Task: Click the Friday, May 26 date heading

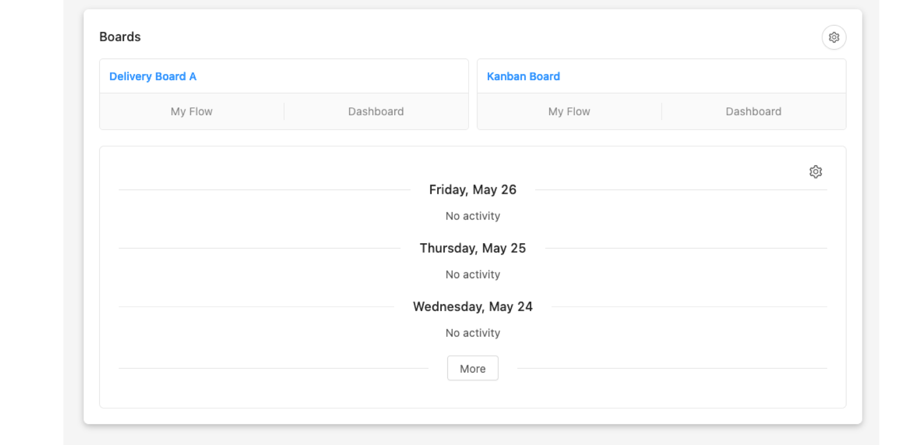Action: (x=472, y=190)
